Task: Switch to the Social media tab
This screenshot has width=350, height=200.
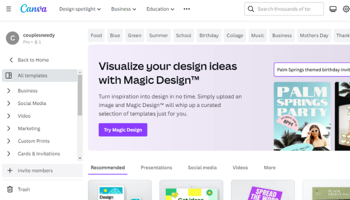Action: tap(202, 167)
